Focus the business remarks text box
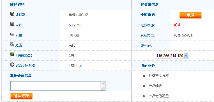This screenshot has width=214, height=102. (x=56, y=86)
